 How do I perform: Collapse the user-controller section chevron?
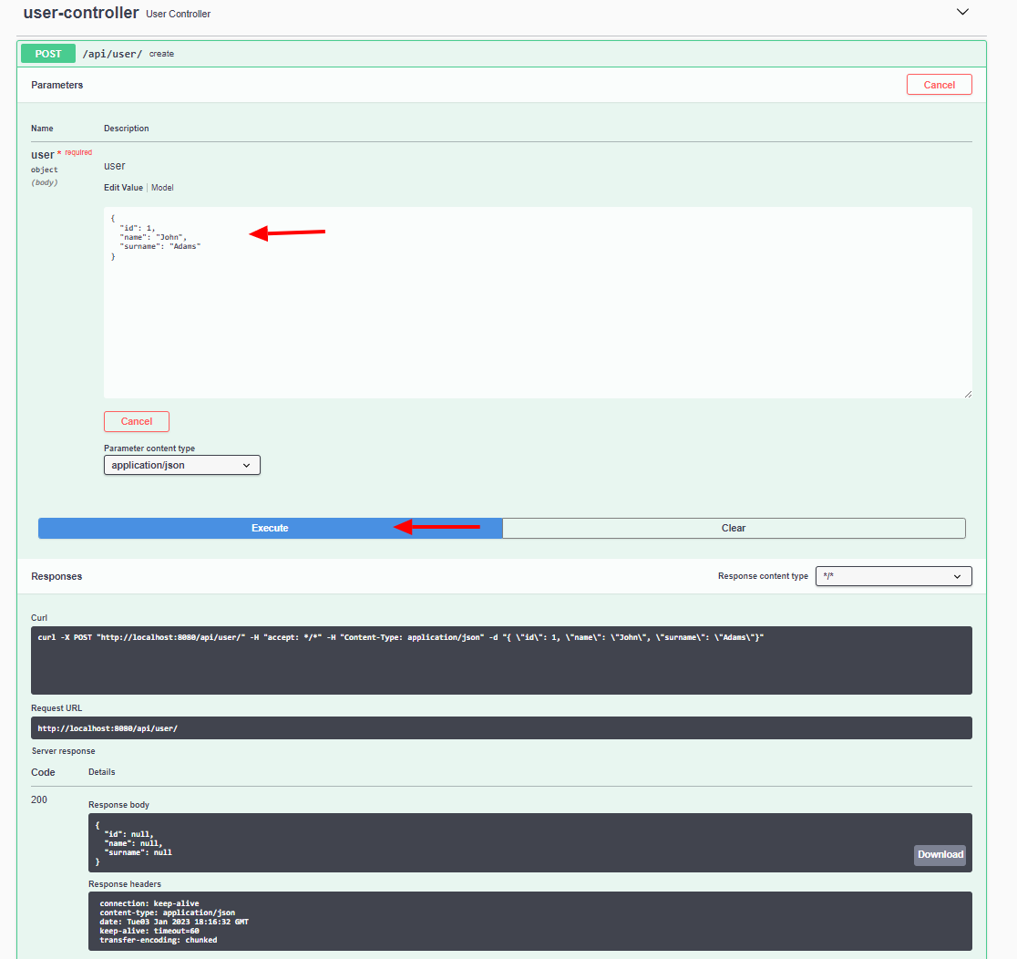pyautogui.click(x=962, y=12)
